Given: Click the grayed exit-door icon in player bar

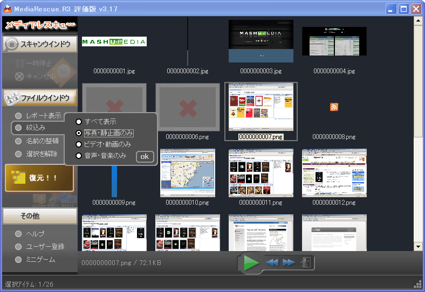Looking at the screenshot, I should click(x=306, y=262).
